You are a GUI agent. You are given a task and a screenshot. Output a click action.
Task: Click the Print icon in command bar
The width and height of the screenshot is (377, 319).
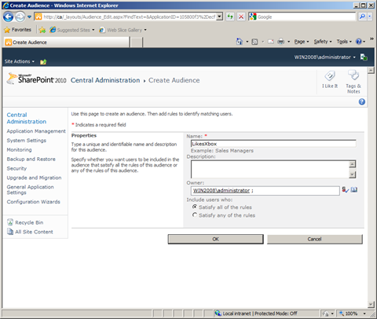(280, 42)
